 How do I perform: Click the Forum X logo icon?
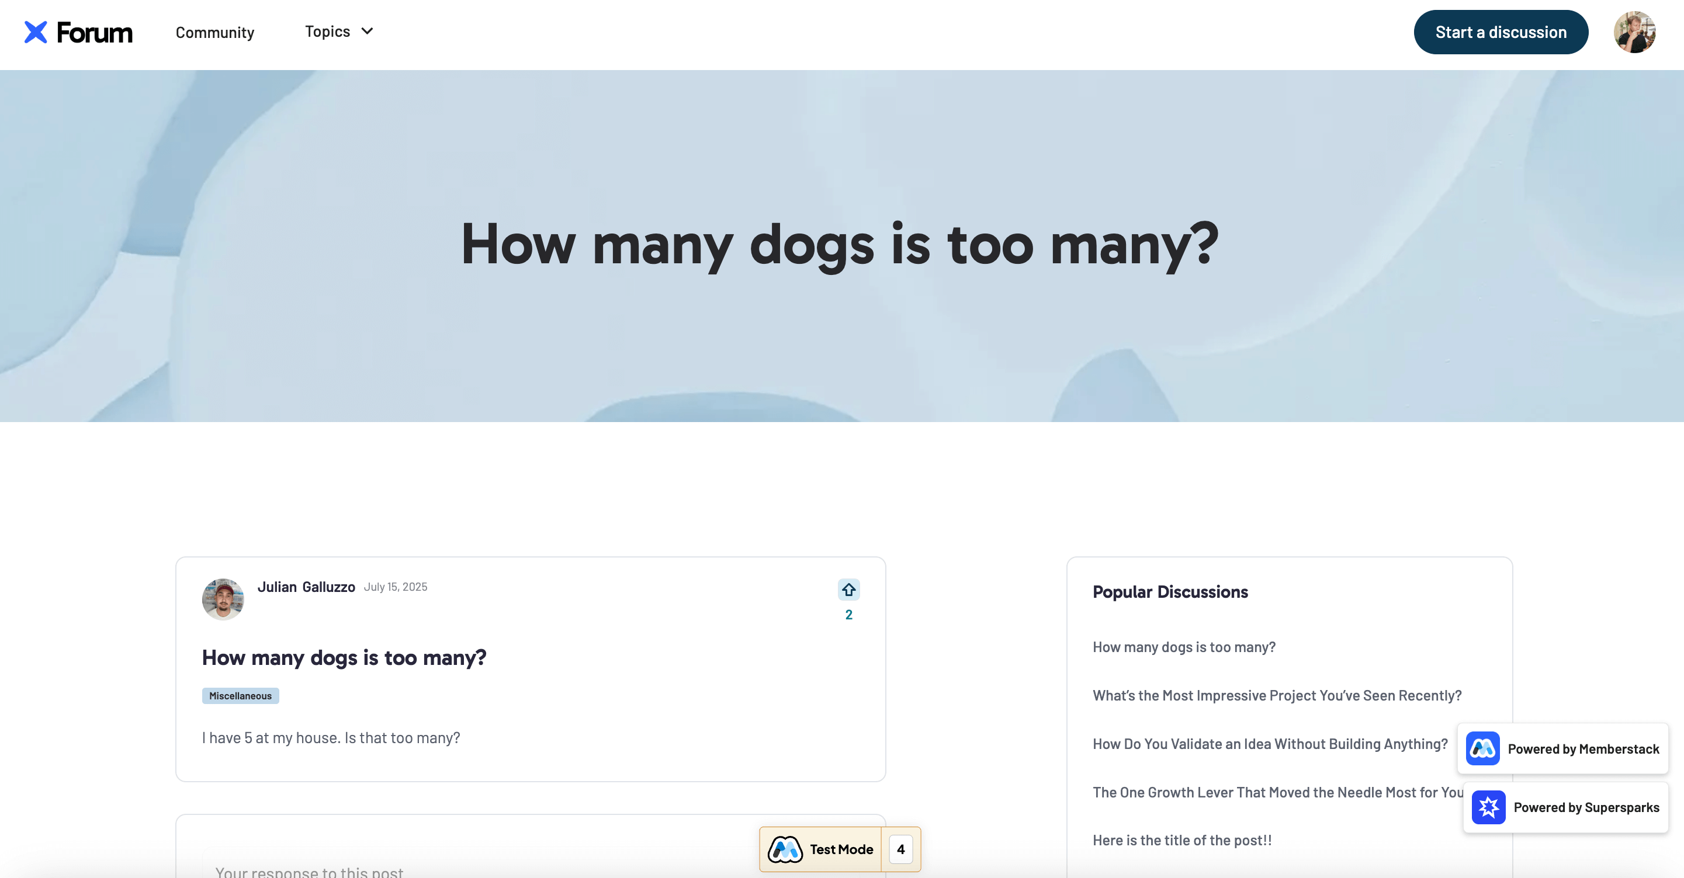[x=36, y=32]
